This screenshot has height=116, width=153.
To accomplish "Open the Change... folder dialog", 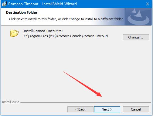I will [136, 37].
